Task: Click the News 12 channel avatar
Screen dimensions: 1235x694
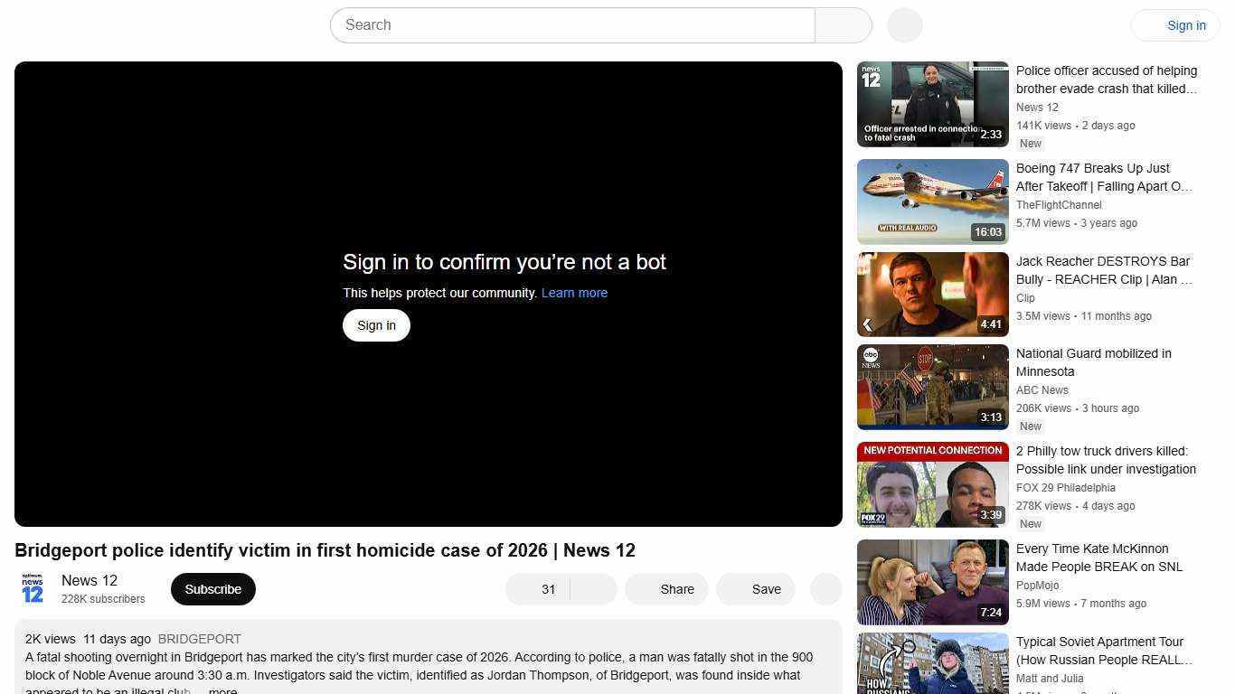Action: click(x=33, y=589)
